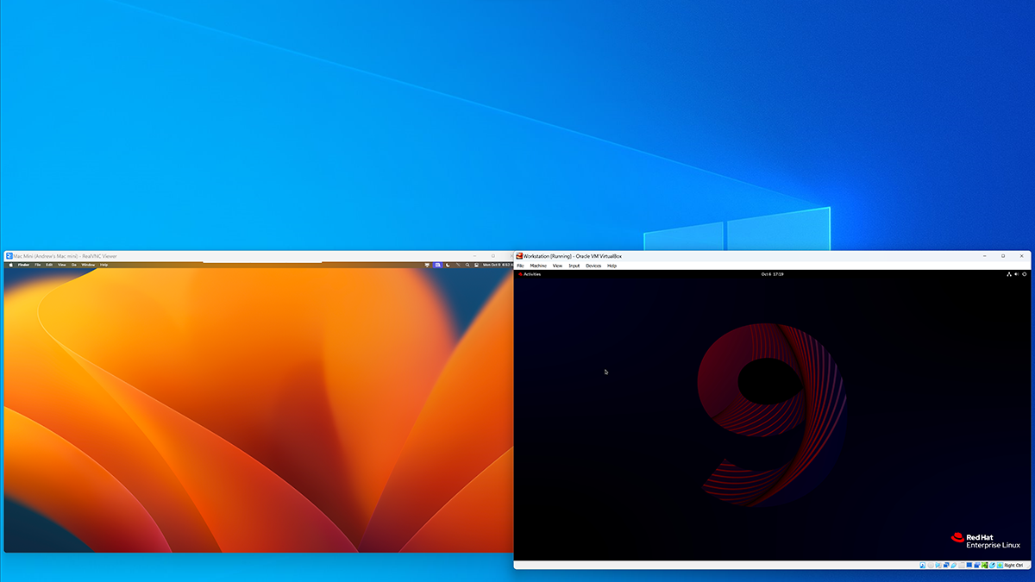Screen dimensions: 1035x582
Task: Click the mouse integration indicator in VirtualBox status bar
Action: [x=993, y=566]
